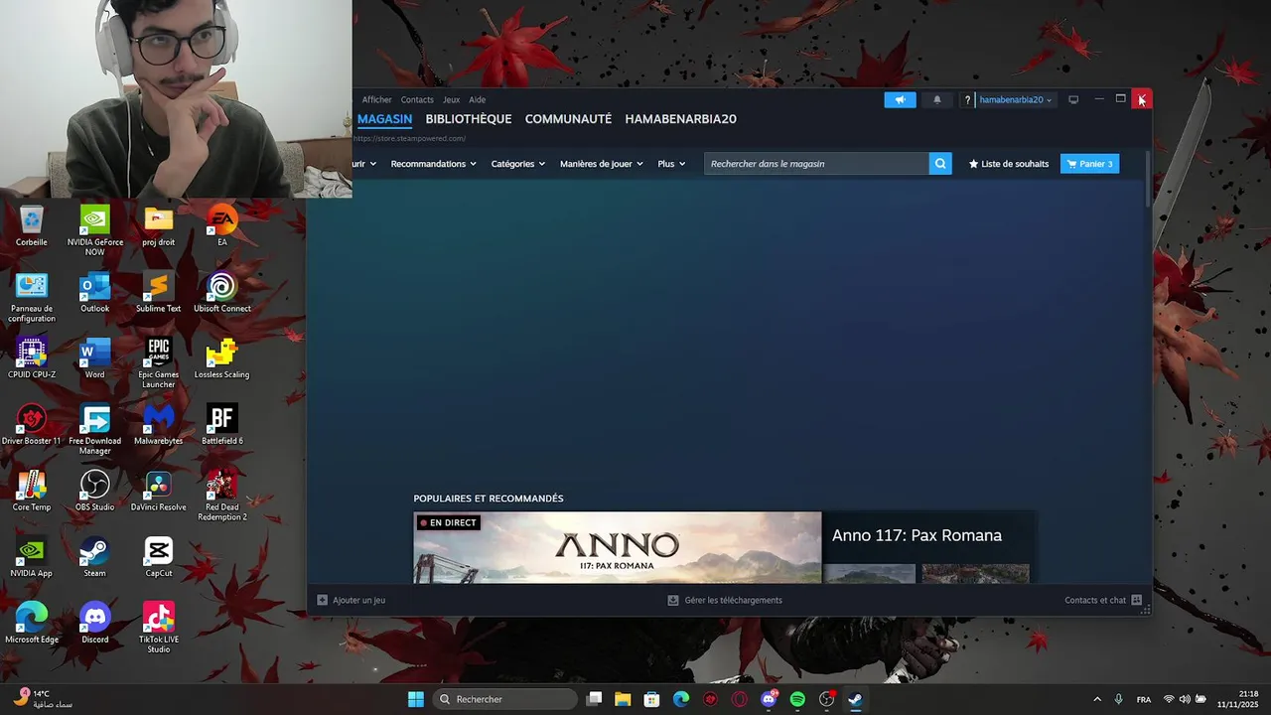Select the Steam desktop shortcut icon

tap(95, 557)
